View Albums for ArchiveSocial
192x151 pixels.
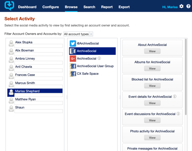coord(152,68)
